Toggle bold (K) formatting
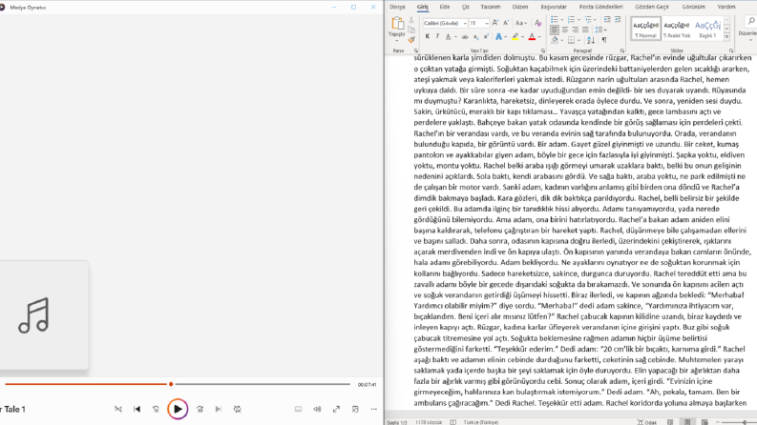The height and width of the screenshot is (425, 757). pos(428,36)
